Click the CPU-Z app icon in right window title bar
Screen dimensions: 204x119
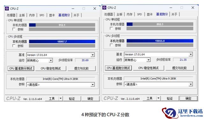pos(104,8)
